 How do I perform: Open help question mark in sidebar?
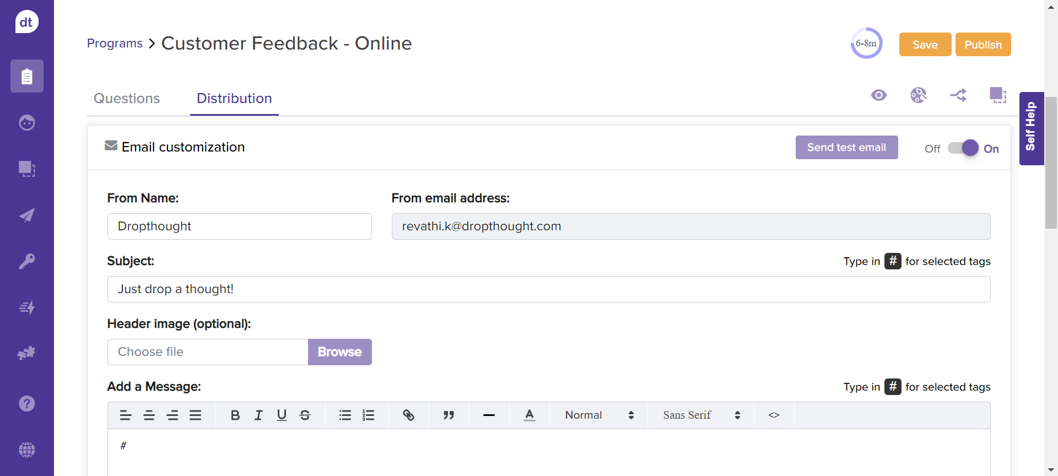pos(26,403)
